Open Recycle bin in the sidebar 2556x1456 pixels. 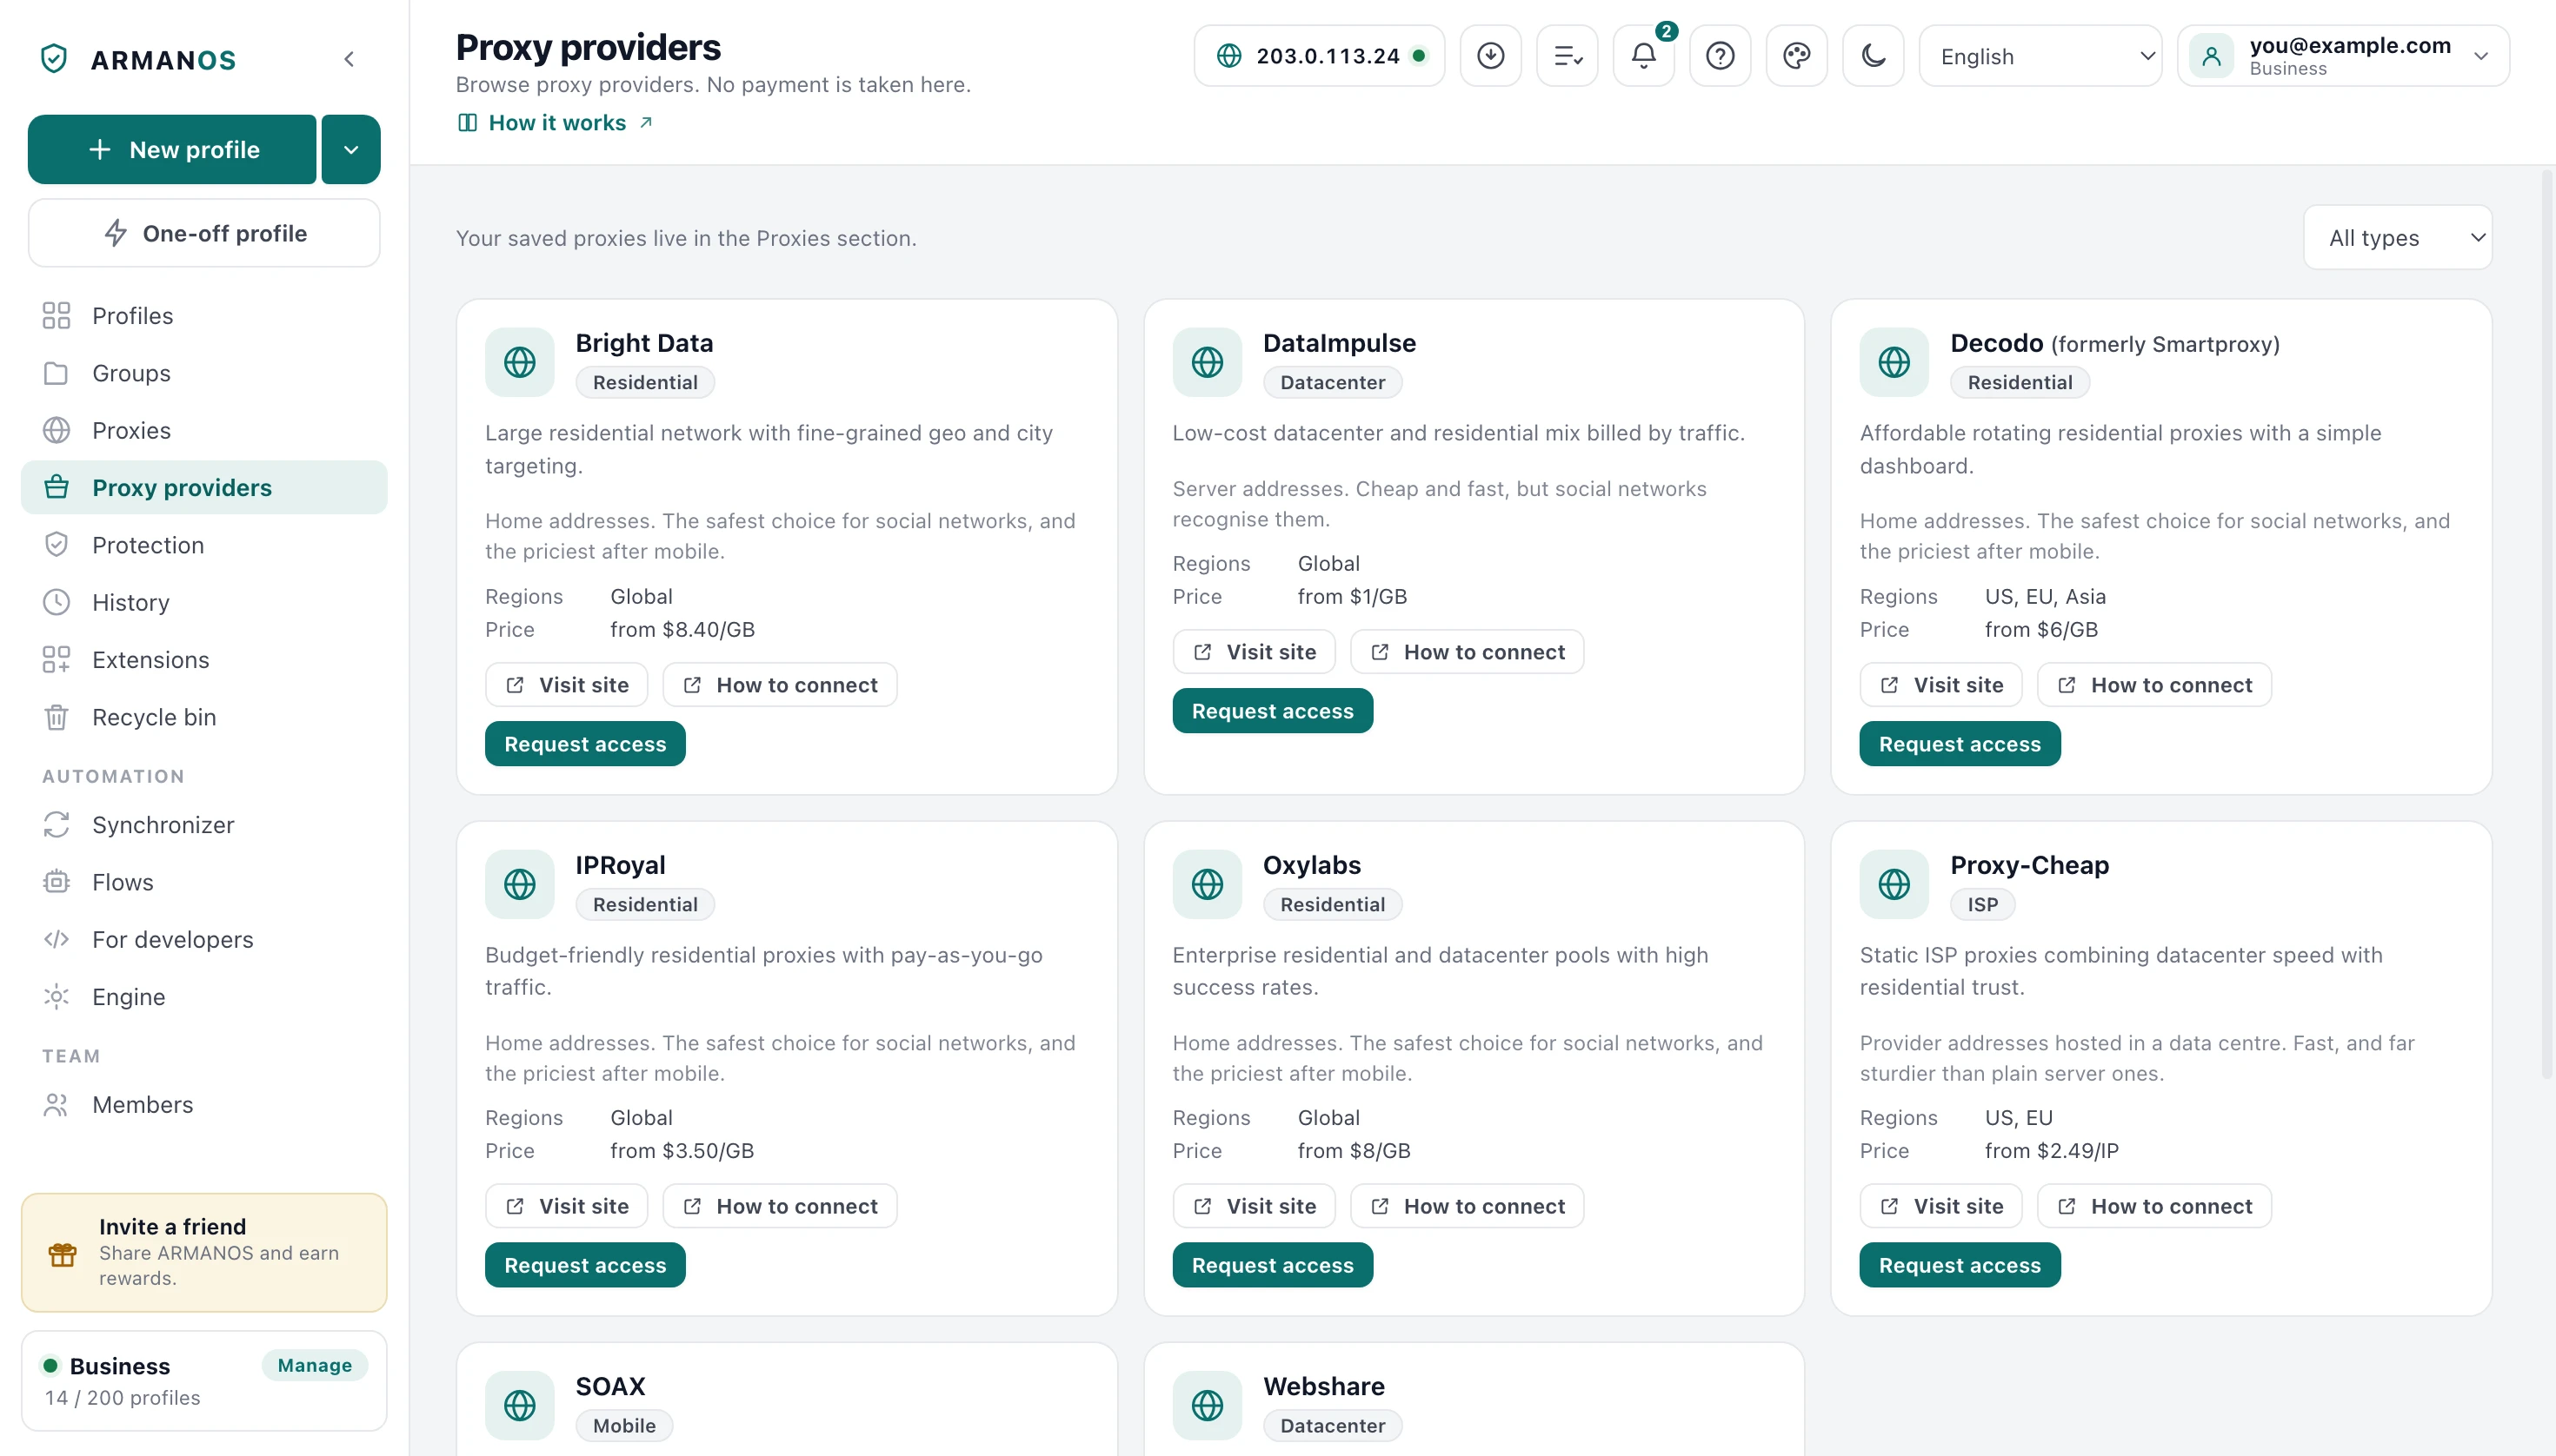(204, 717)
